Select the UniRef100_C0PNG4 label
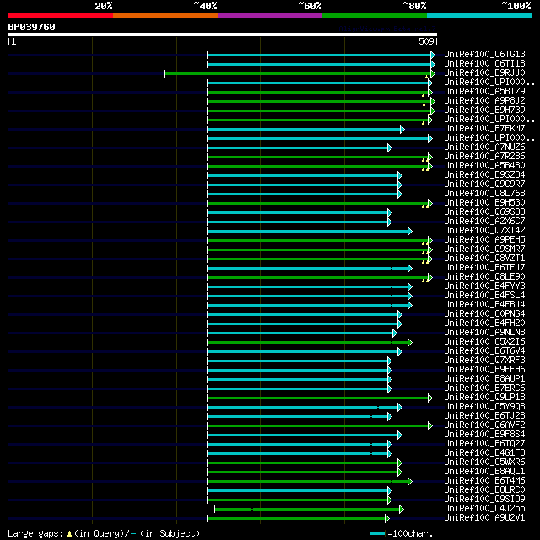Viewport: 540px width, 540px height. coord(484,314)
